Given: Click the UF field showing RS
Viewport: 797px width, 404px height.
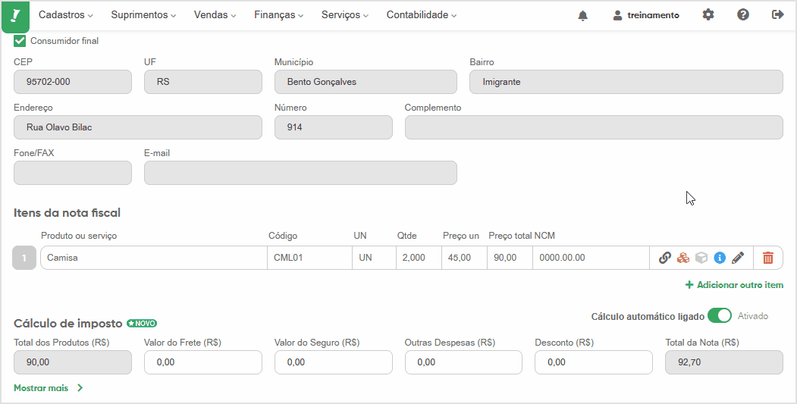Looking at the screenshot, I should [202, 82].
